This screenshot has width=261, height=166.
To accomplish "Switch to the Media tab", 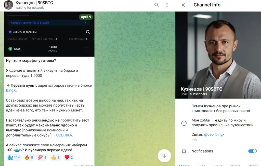I will tap(184, 165).
